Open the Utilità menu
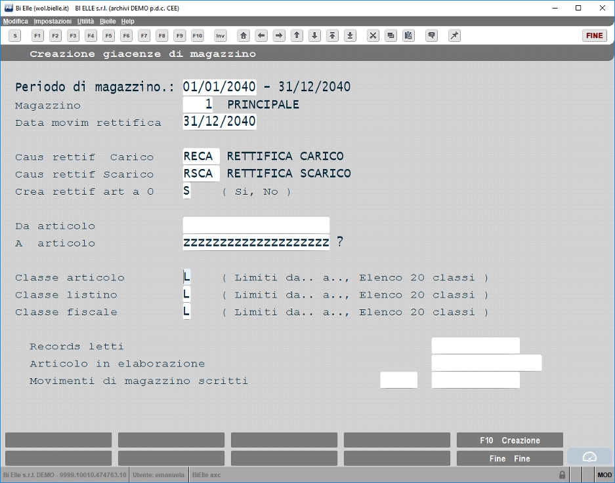615x483 pixels. [85, 21]
